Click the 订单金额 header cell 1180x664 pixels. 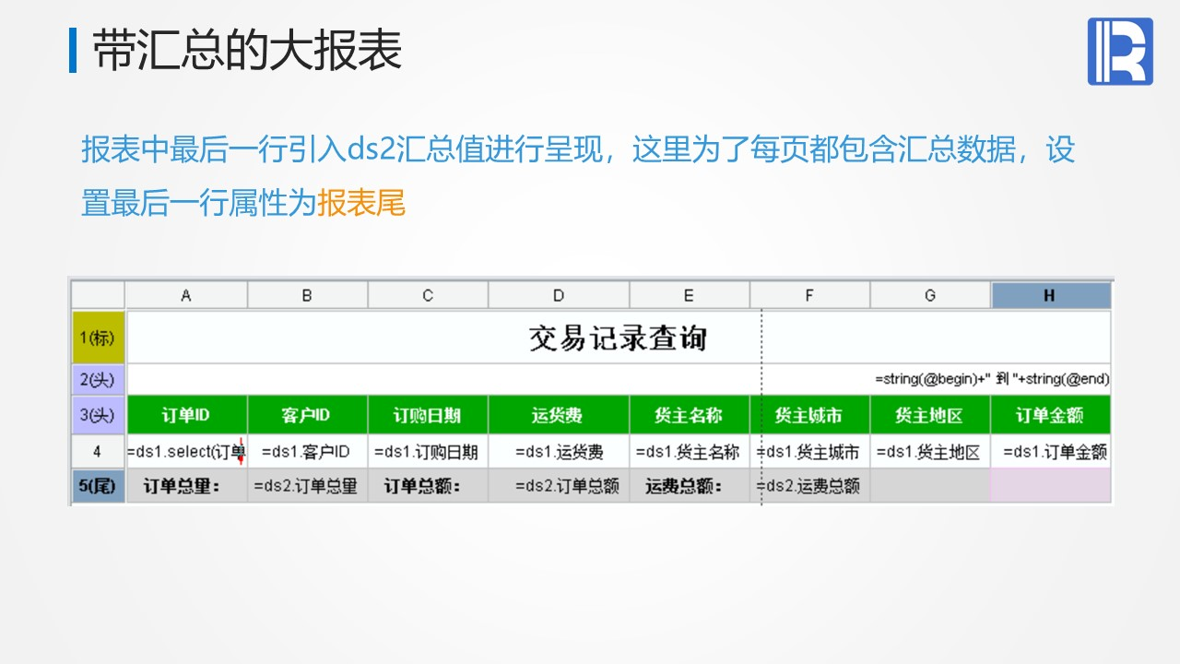pos(1050,415)
